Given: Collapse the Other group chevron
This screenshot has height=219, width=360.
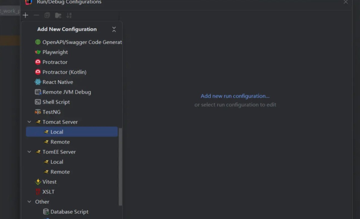Looking at the screenshot, I should pos(29,202).
